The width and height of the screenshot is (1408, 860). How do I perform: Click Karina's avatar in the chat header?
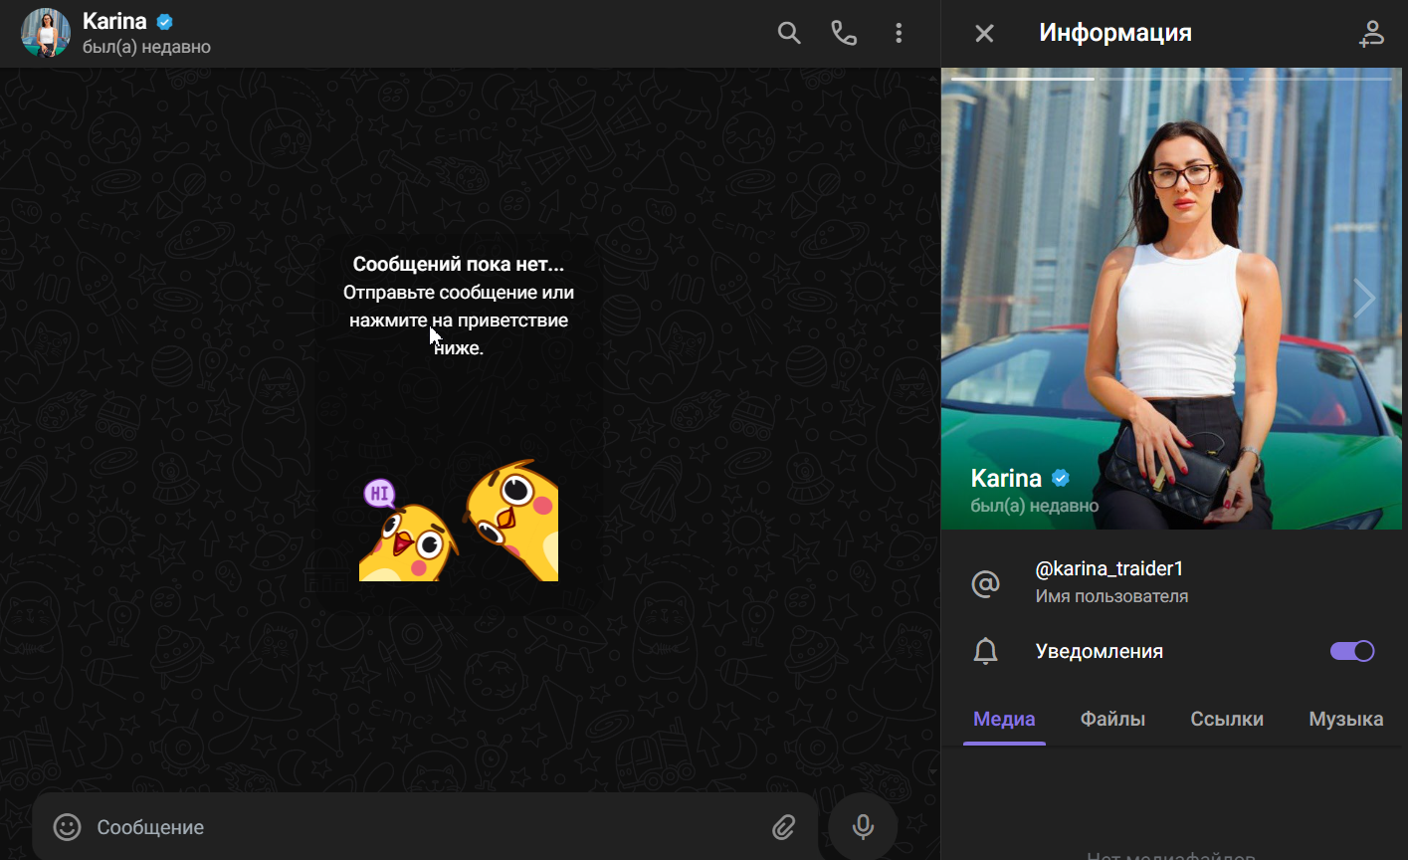pyautogui.click(x=46, y=33)
